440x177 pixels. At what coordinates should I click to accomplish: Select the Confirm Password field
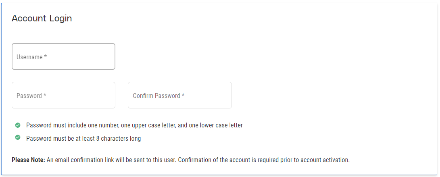pyautogui.click(x=179, y=95)
